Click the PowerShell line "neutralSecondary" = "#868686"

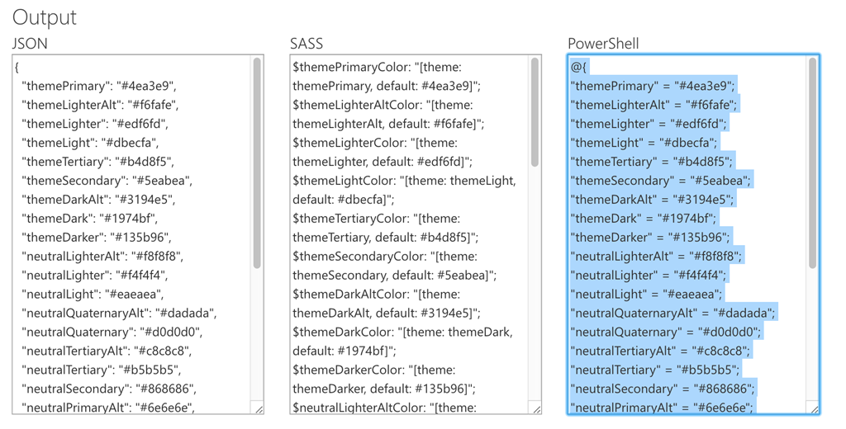coord(663,389)
